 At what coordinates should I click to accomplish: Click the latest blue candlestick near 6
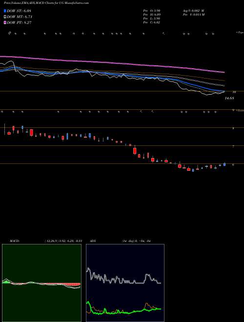(x=224, y=164)
